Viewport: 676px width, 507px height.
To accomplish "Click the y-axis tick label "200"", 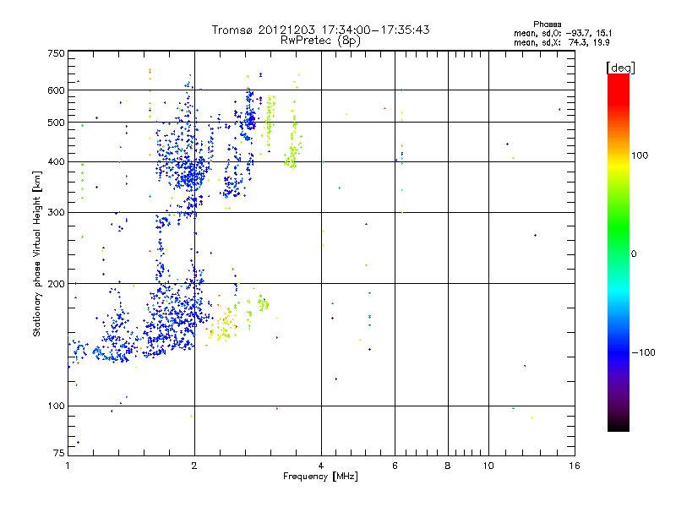I will click(56, 284).
